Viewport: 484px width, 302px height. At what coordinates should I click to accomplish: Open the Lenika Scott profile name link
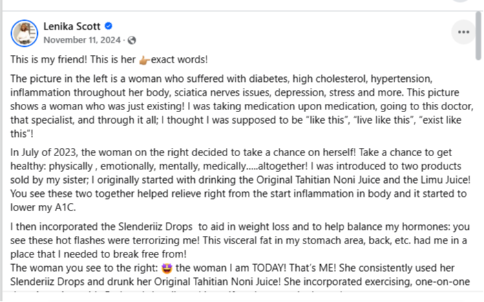pos(72,26)
